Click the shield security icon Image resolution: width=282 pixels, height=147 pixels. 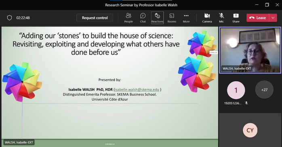pyautogui.click(x=9, y=18)
